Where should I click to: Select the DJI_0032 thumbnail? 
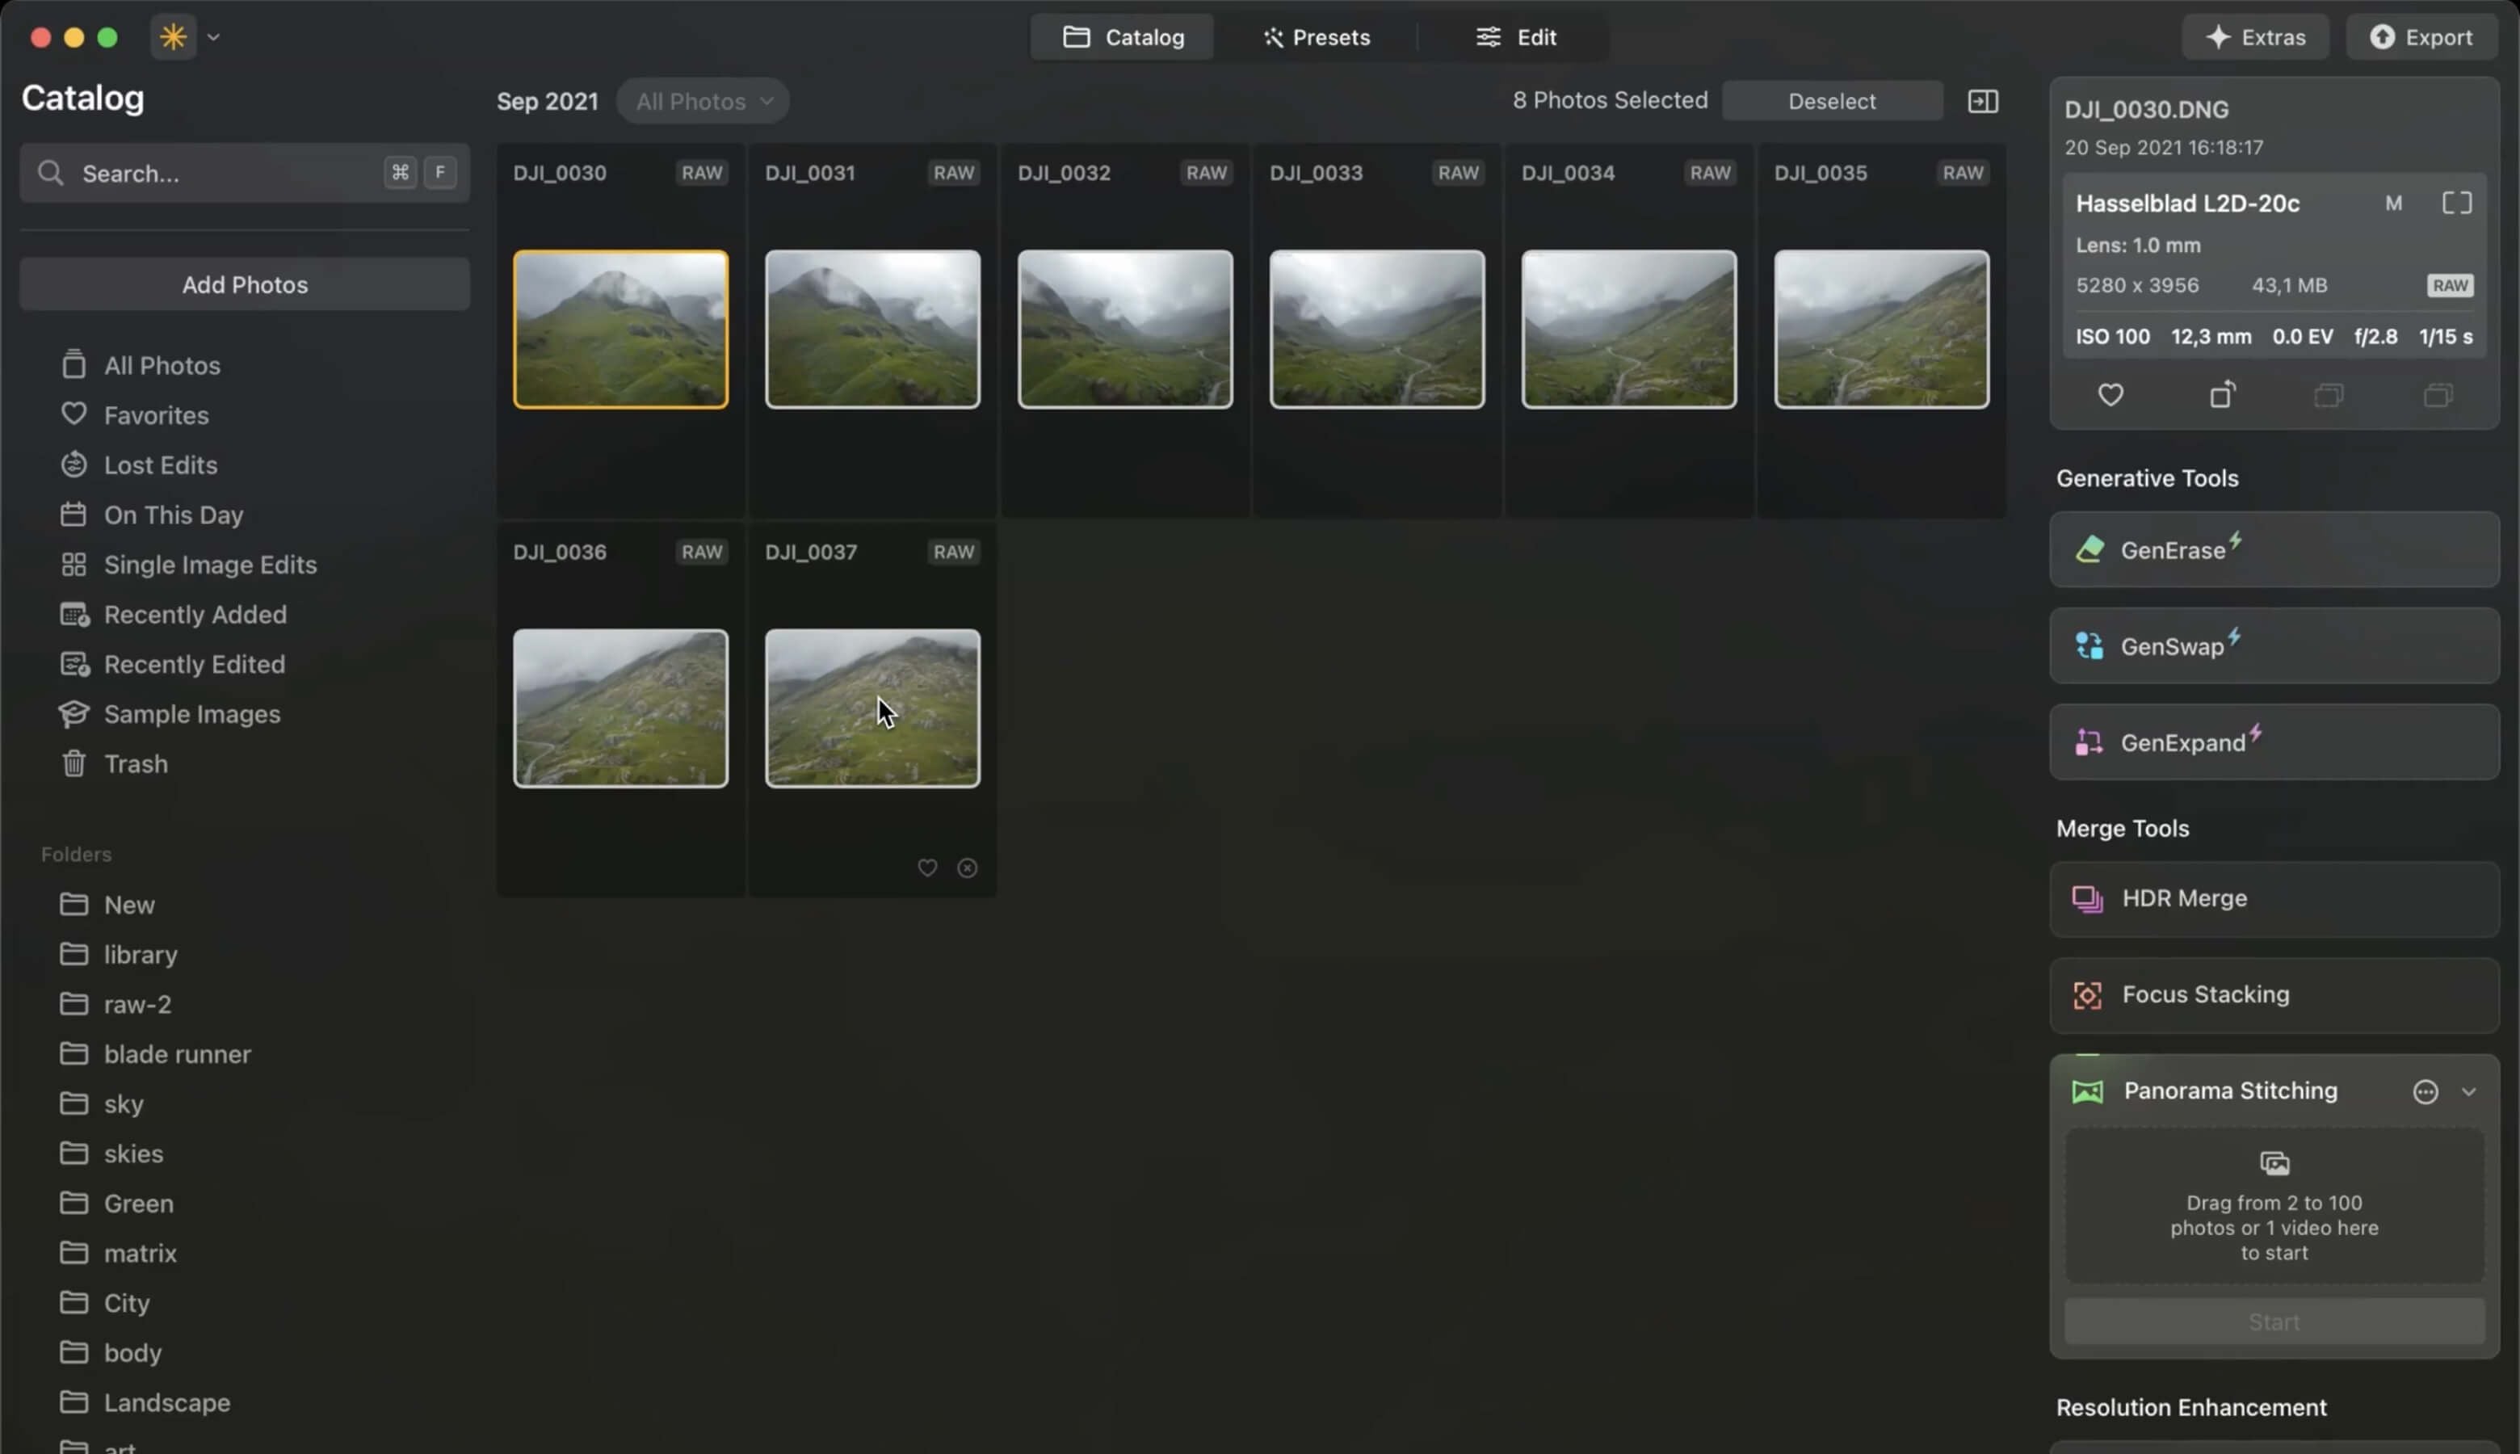click(x=1125, y=330)
